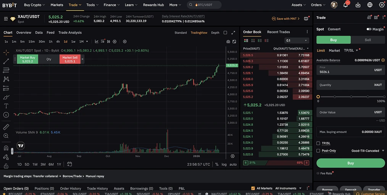Select the ruler measure tool

click(6, 127)
